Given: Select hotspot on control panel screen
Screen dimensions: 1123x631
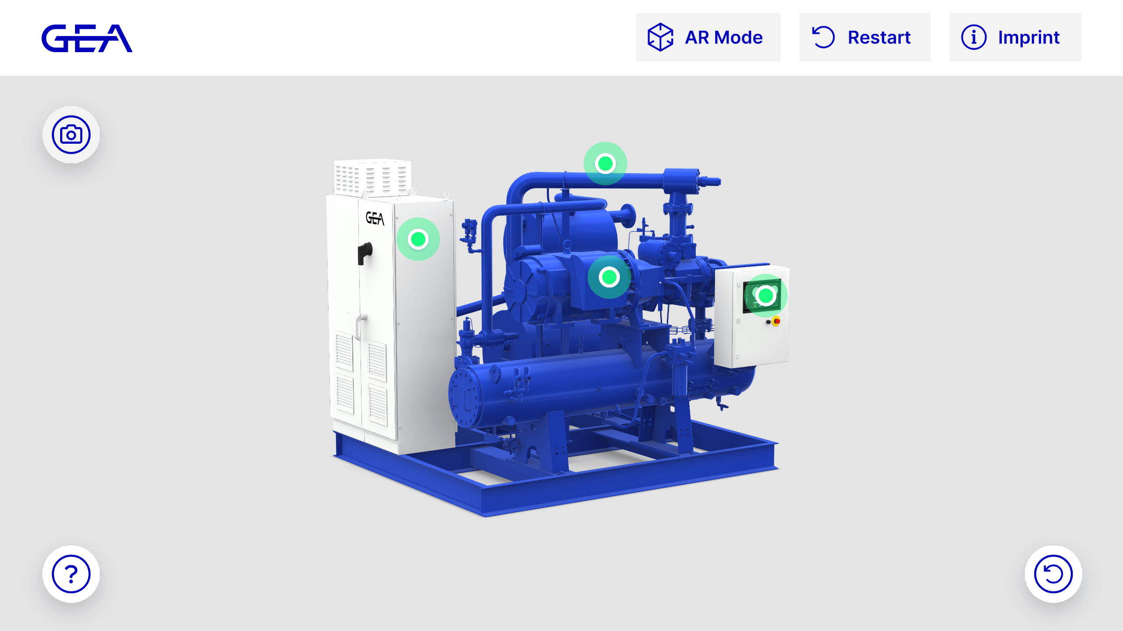Looking at the screenshot, I should click(766, 296).
